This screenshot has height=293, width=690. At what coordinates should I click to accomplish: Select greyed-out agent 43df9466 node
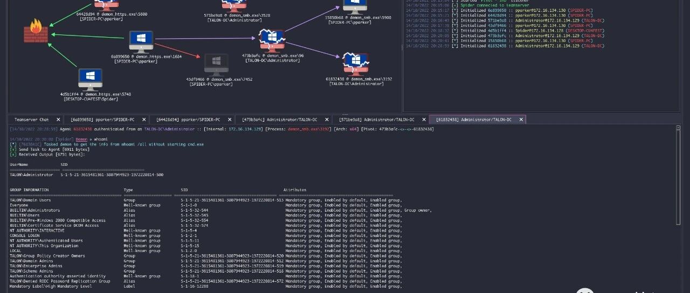coord(216,64)
